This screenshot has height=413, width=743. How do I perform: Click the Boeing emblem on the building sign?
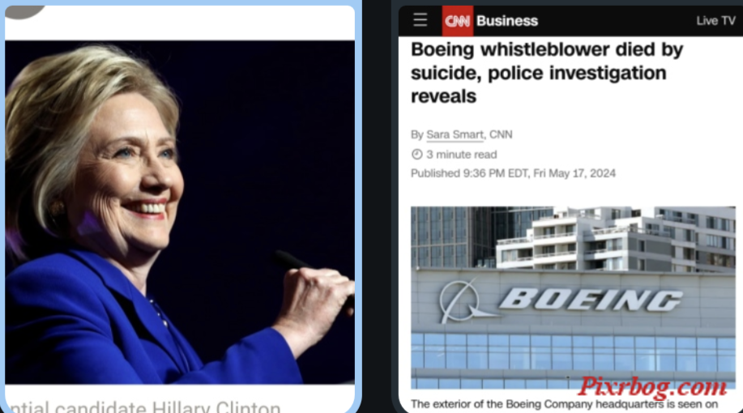463,300
